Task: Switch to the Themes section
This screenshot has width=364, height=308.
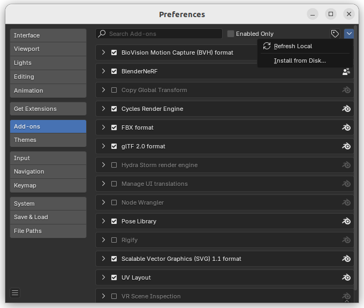Action: [x=48, y=140]
